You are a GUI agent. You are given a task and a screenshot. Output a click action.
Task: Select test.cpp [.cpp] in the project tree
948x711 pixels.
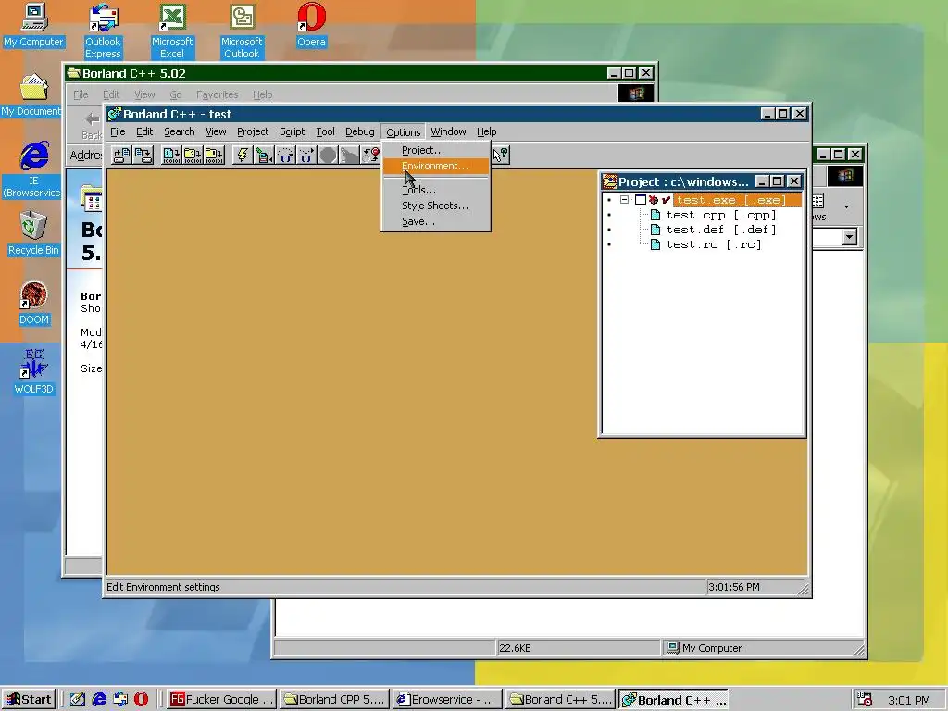(x=720, y=215)
